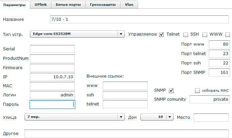The width and height of the screenshot is (232, 138).
Task: Click the Другое text field
Action: pos(126,134)
